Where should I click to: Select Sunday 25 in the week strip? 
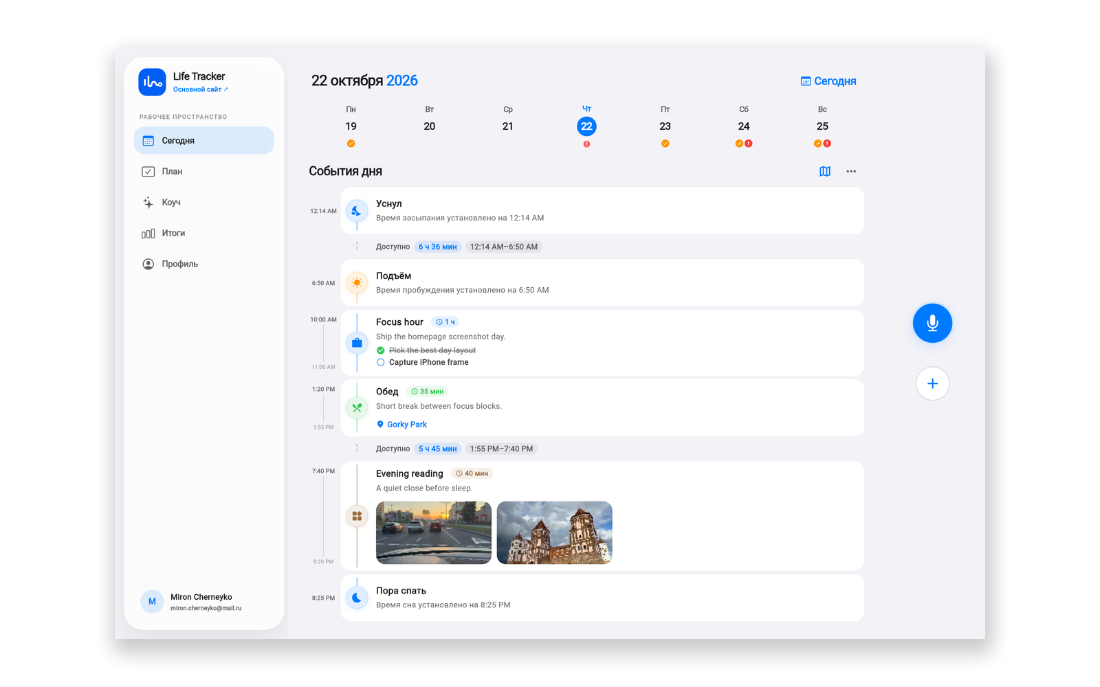(822, 126)
